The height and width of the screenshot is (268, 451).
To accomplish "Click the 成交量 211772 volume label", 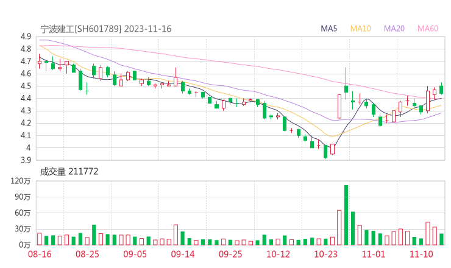I will tap(69, 172).
